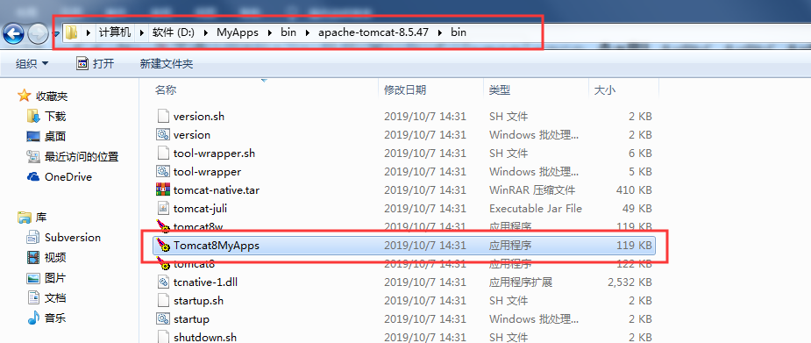Expand arrow before apache-tomcat-8.5.47 in path
Screen dimensions: 811x343
(308, 32)
